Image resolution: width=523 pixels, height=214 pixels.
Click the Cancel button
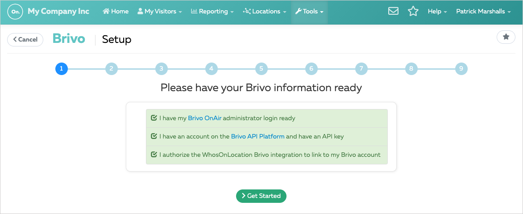25,40
